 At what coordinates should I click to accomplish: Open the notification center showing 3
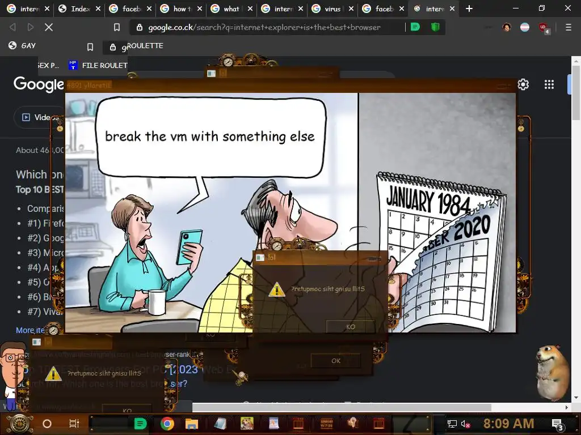click(x=557, y=424)
